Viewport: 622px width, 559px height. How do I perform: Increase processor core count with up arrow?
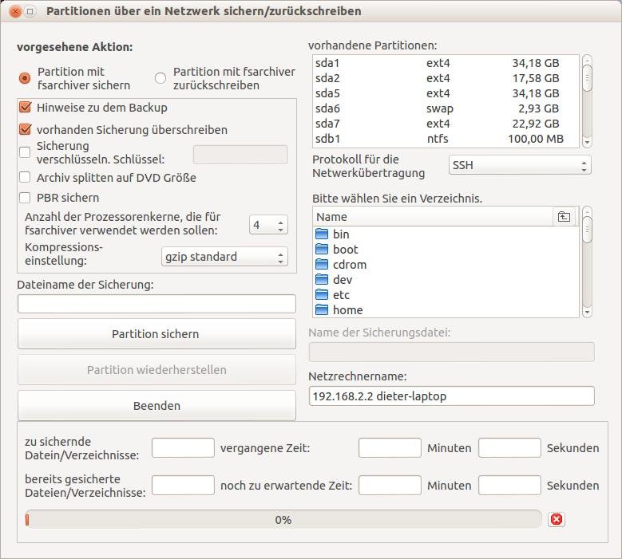click(x=280, y=222)
